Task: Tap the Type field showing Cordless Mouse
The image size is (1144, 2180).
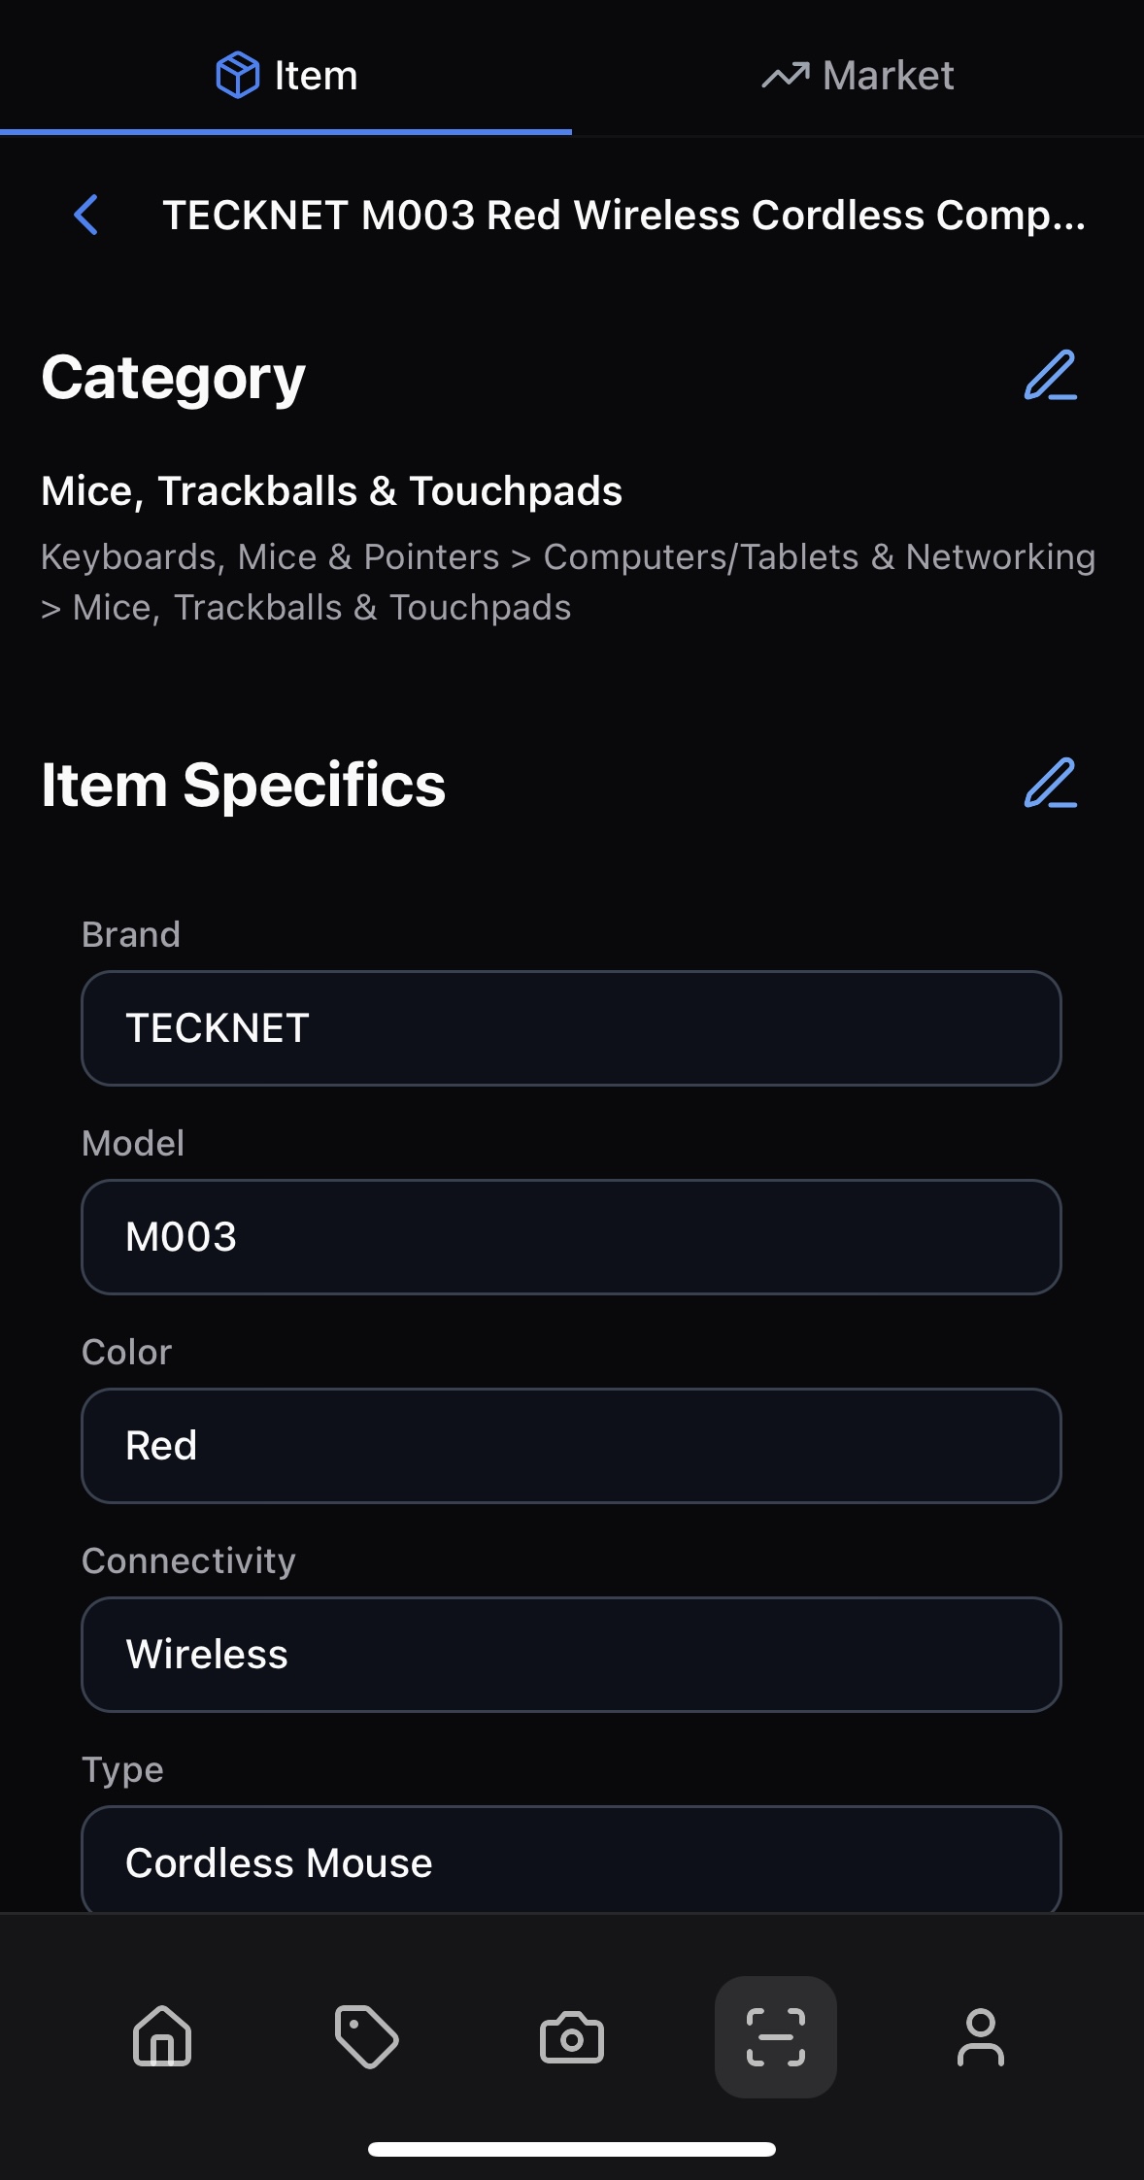Action: pos(572,1861)
